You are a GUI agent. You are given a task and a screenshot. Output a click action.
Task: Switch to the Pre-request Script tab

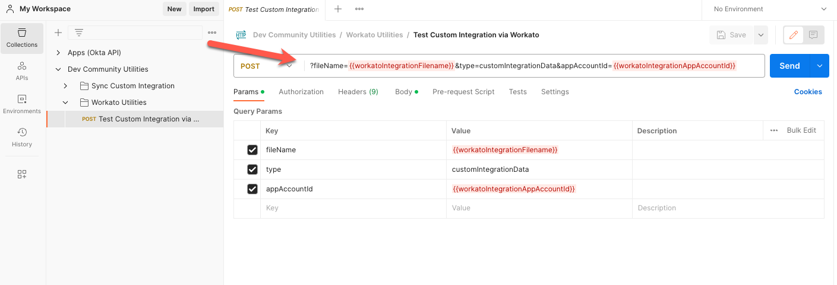tap(463, 92)
